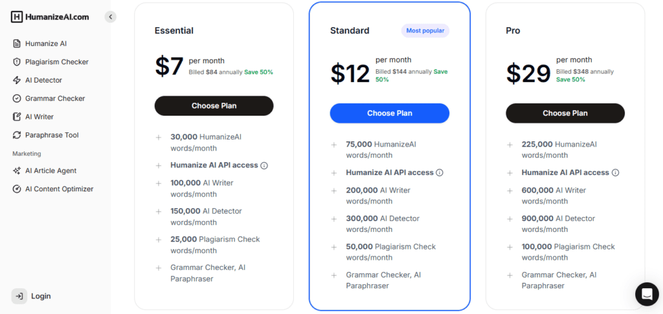Click the Login button in sidebar

[x=32, y=296]
